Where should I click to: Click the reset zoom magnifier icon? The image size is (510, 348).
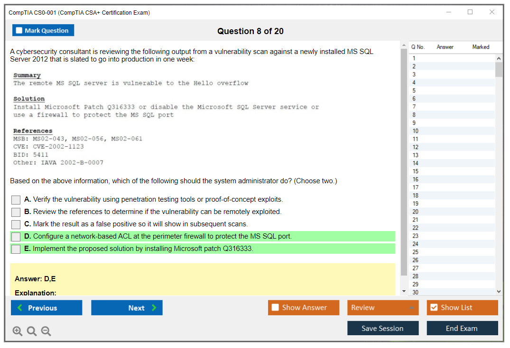click(32, 331)
